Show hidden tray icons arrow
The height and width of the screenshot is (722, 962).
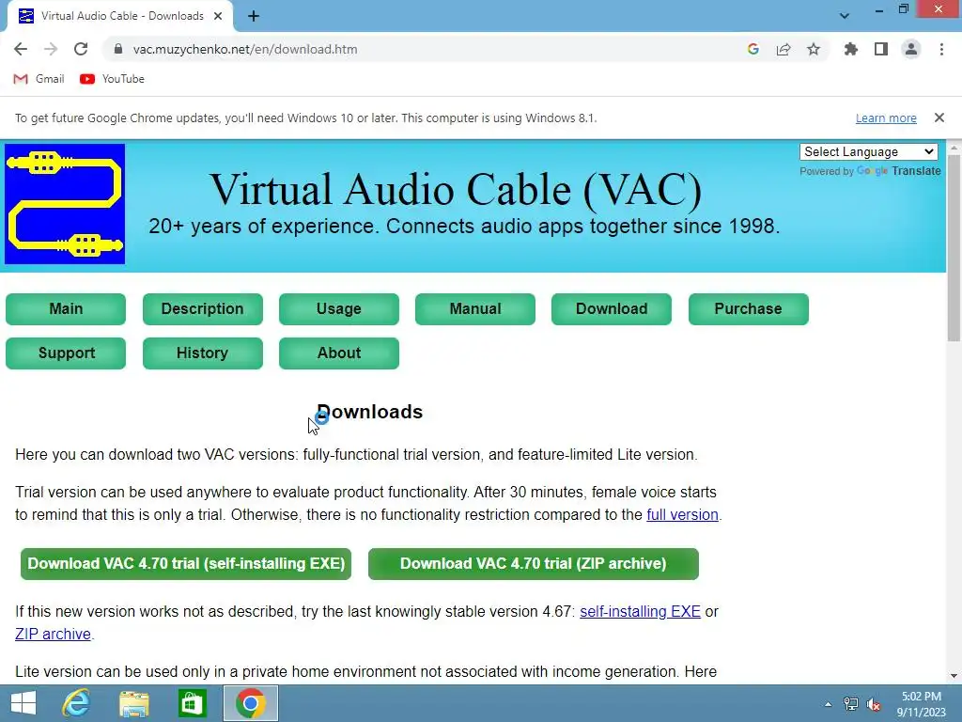click(x=828, y=704)
